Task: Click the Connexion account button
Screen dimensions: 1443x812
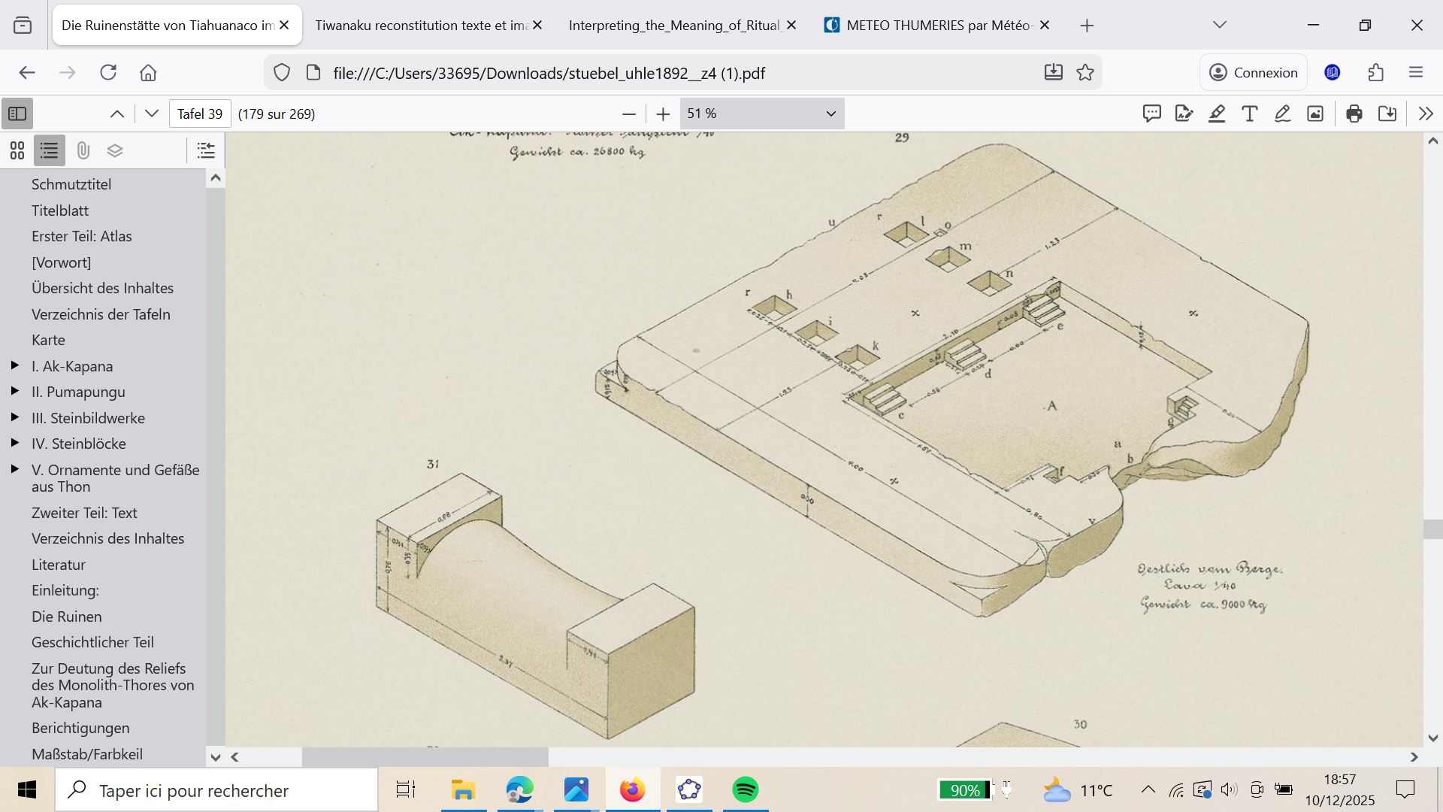Action: tap(1253, 73)
